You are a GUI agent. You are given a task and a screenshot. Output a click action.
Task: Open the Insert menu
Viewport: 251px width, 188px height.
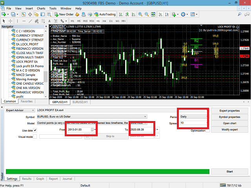tap(29, 8)
